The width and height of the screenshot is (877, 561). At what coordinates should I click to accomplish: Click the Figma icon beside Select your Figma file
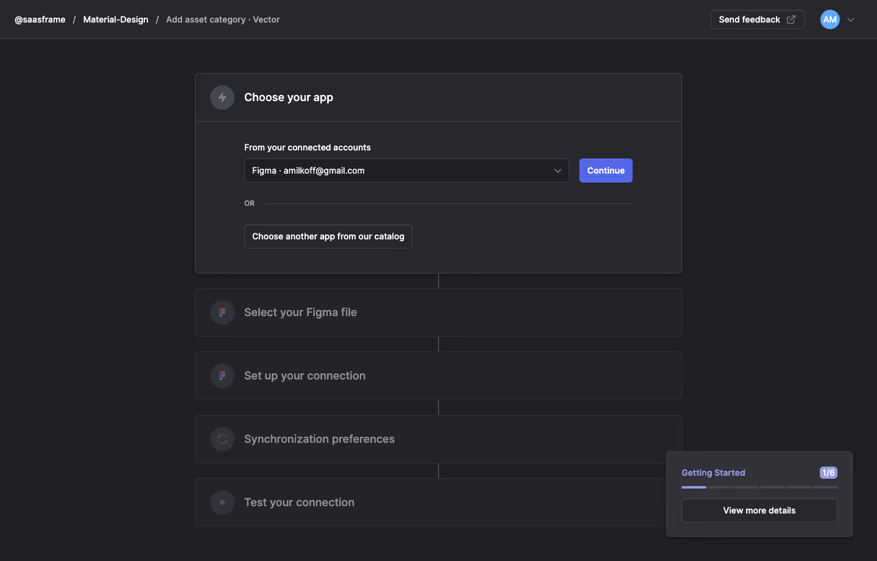tap(222, 312)
